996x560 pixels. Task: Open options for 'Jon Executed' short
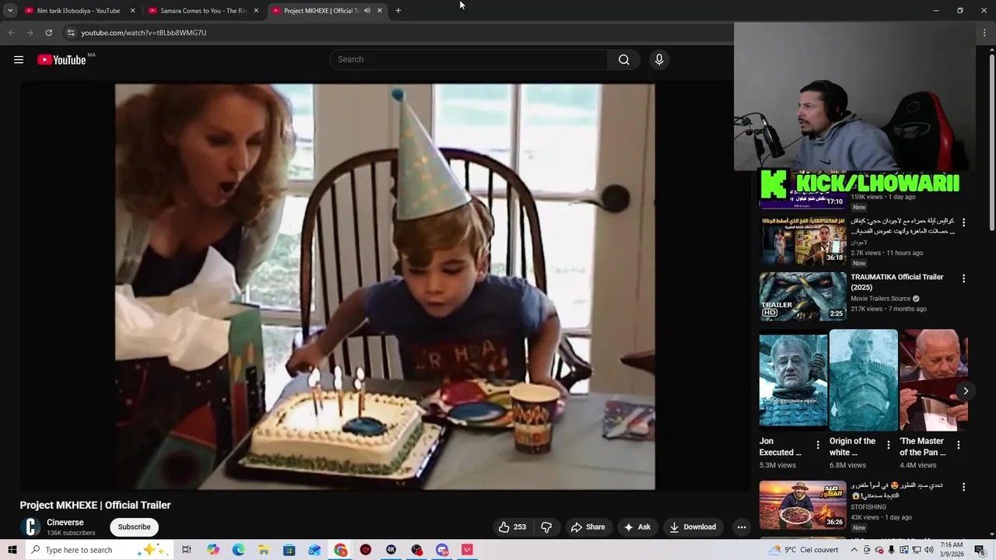coord(818,445)
